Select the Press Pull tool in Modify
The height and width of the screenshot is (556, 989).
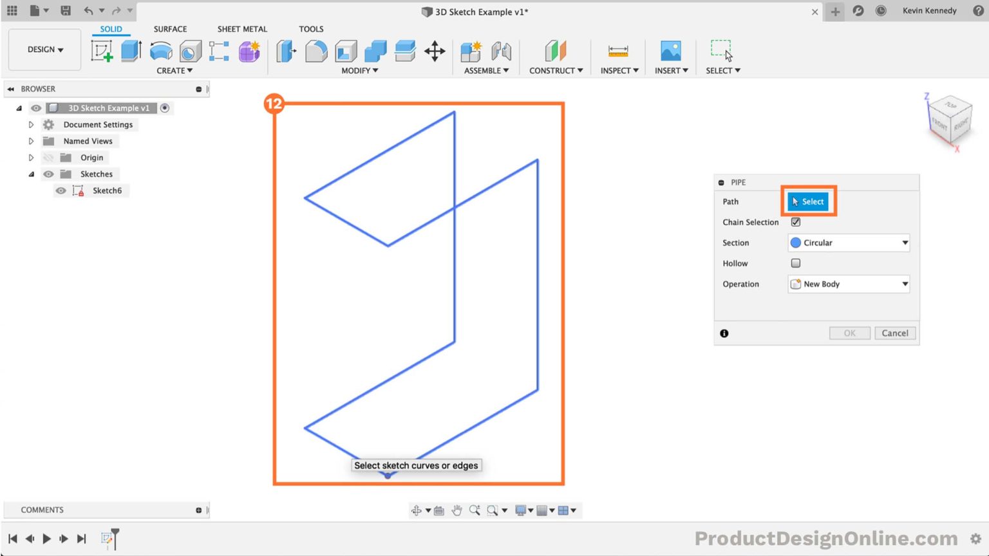tap(285, 51)
